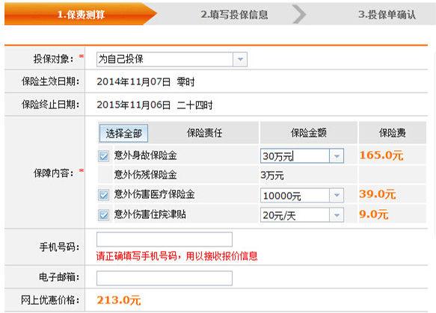The image size is (436, 313).
Task: Click the gray chevron arrow between steps
Action: tap(299, 14)
